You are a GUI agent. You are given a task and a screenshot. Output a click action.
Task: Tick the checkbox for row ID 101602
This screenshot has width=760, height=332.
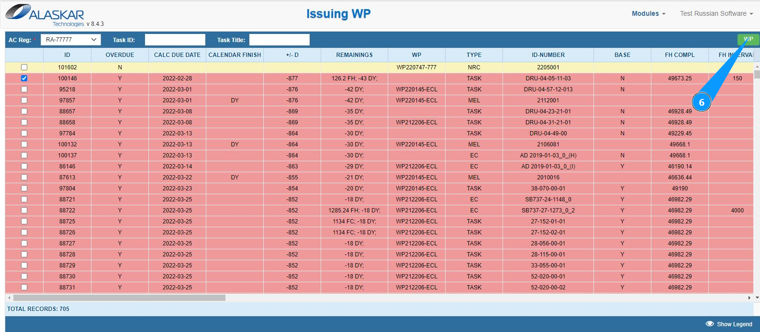click(24, 67)
